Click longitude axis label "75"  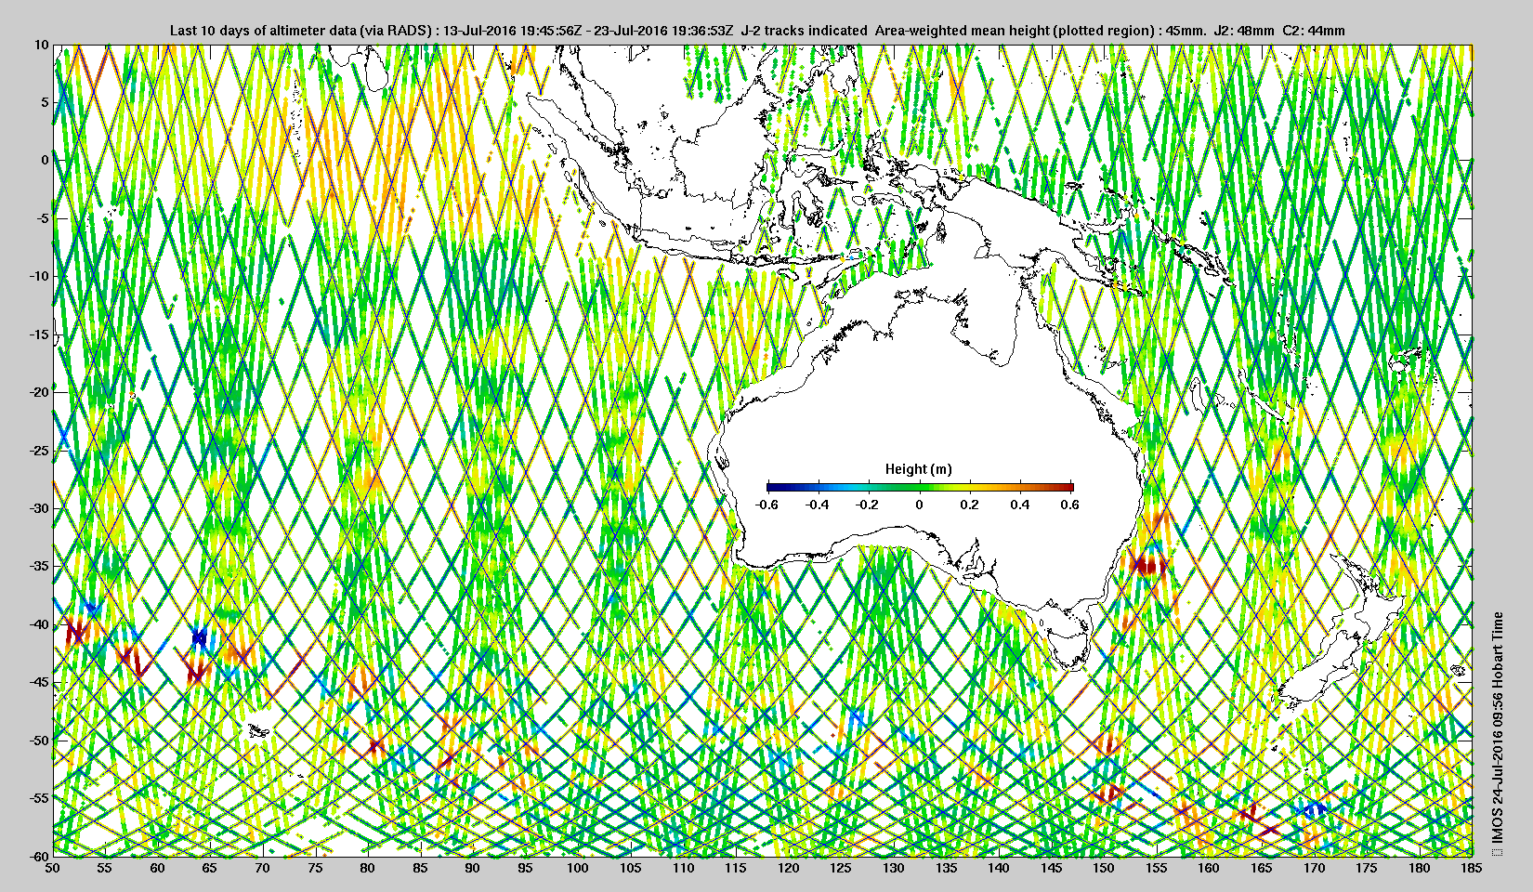tap(316, 868)
